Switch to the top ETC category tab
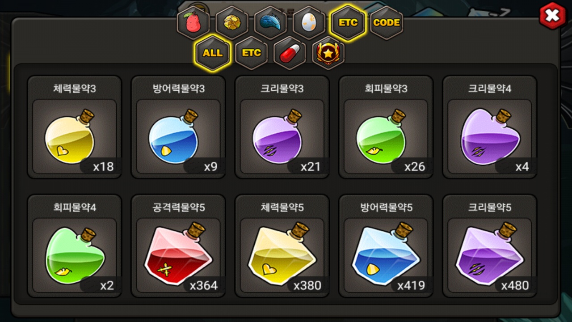Image resolution: width=572 pixels, height=322 pixels. tap(348, 23)
